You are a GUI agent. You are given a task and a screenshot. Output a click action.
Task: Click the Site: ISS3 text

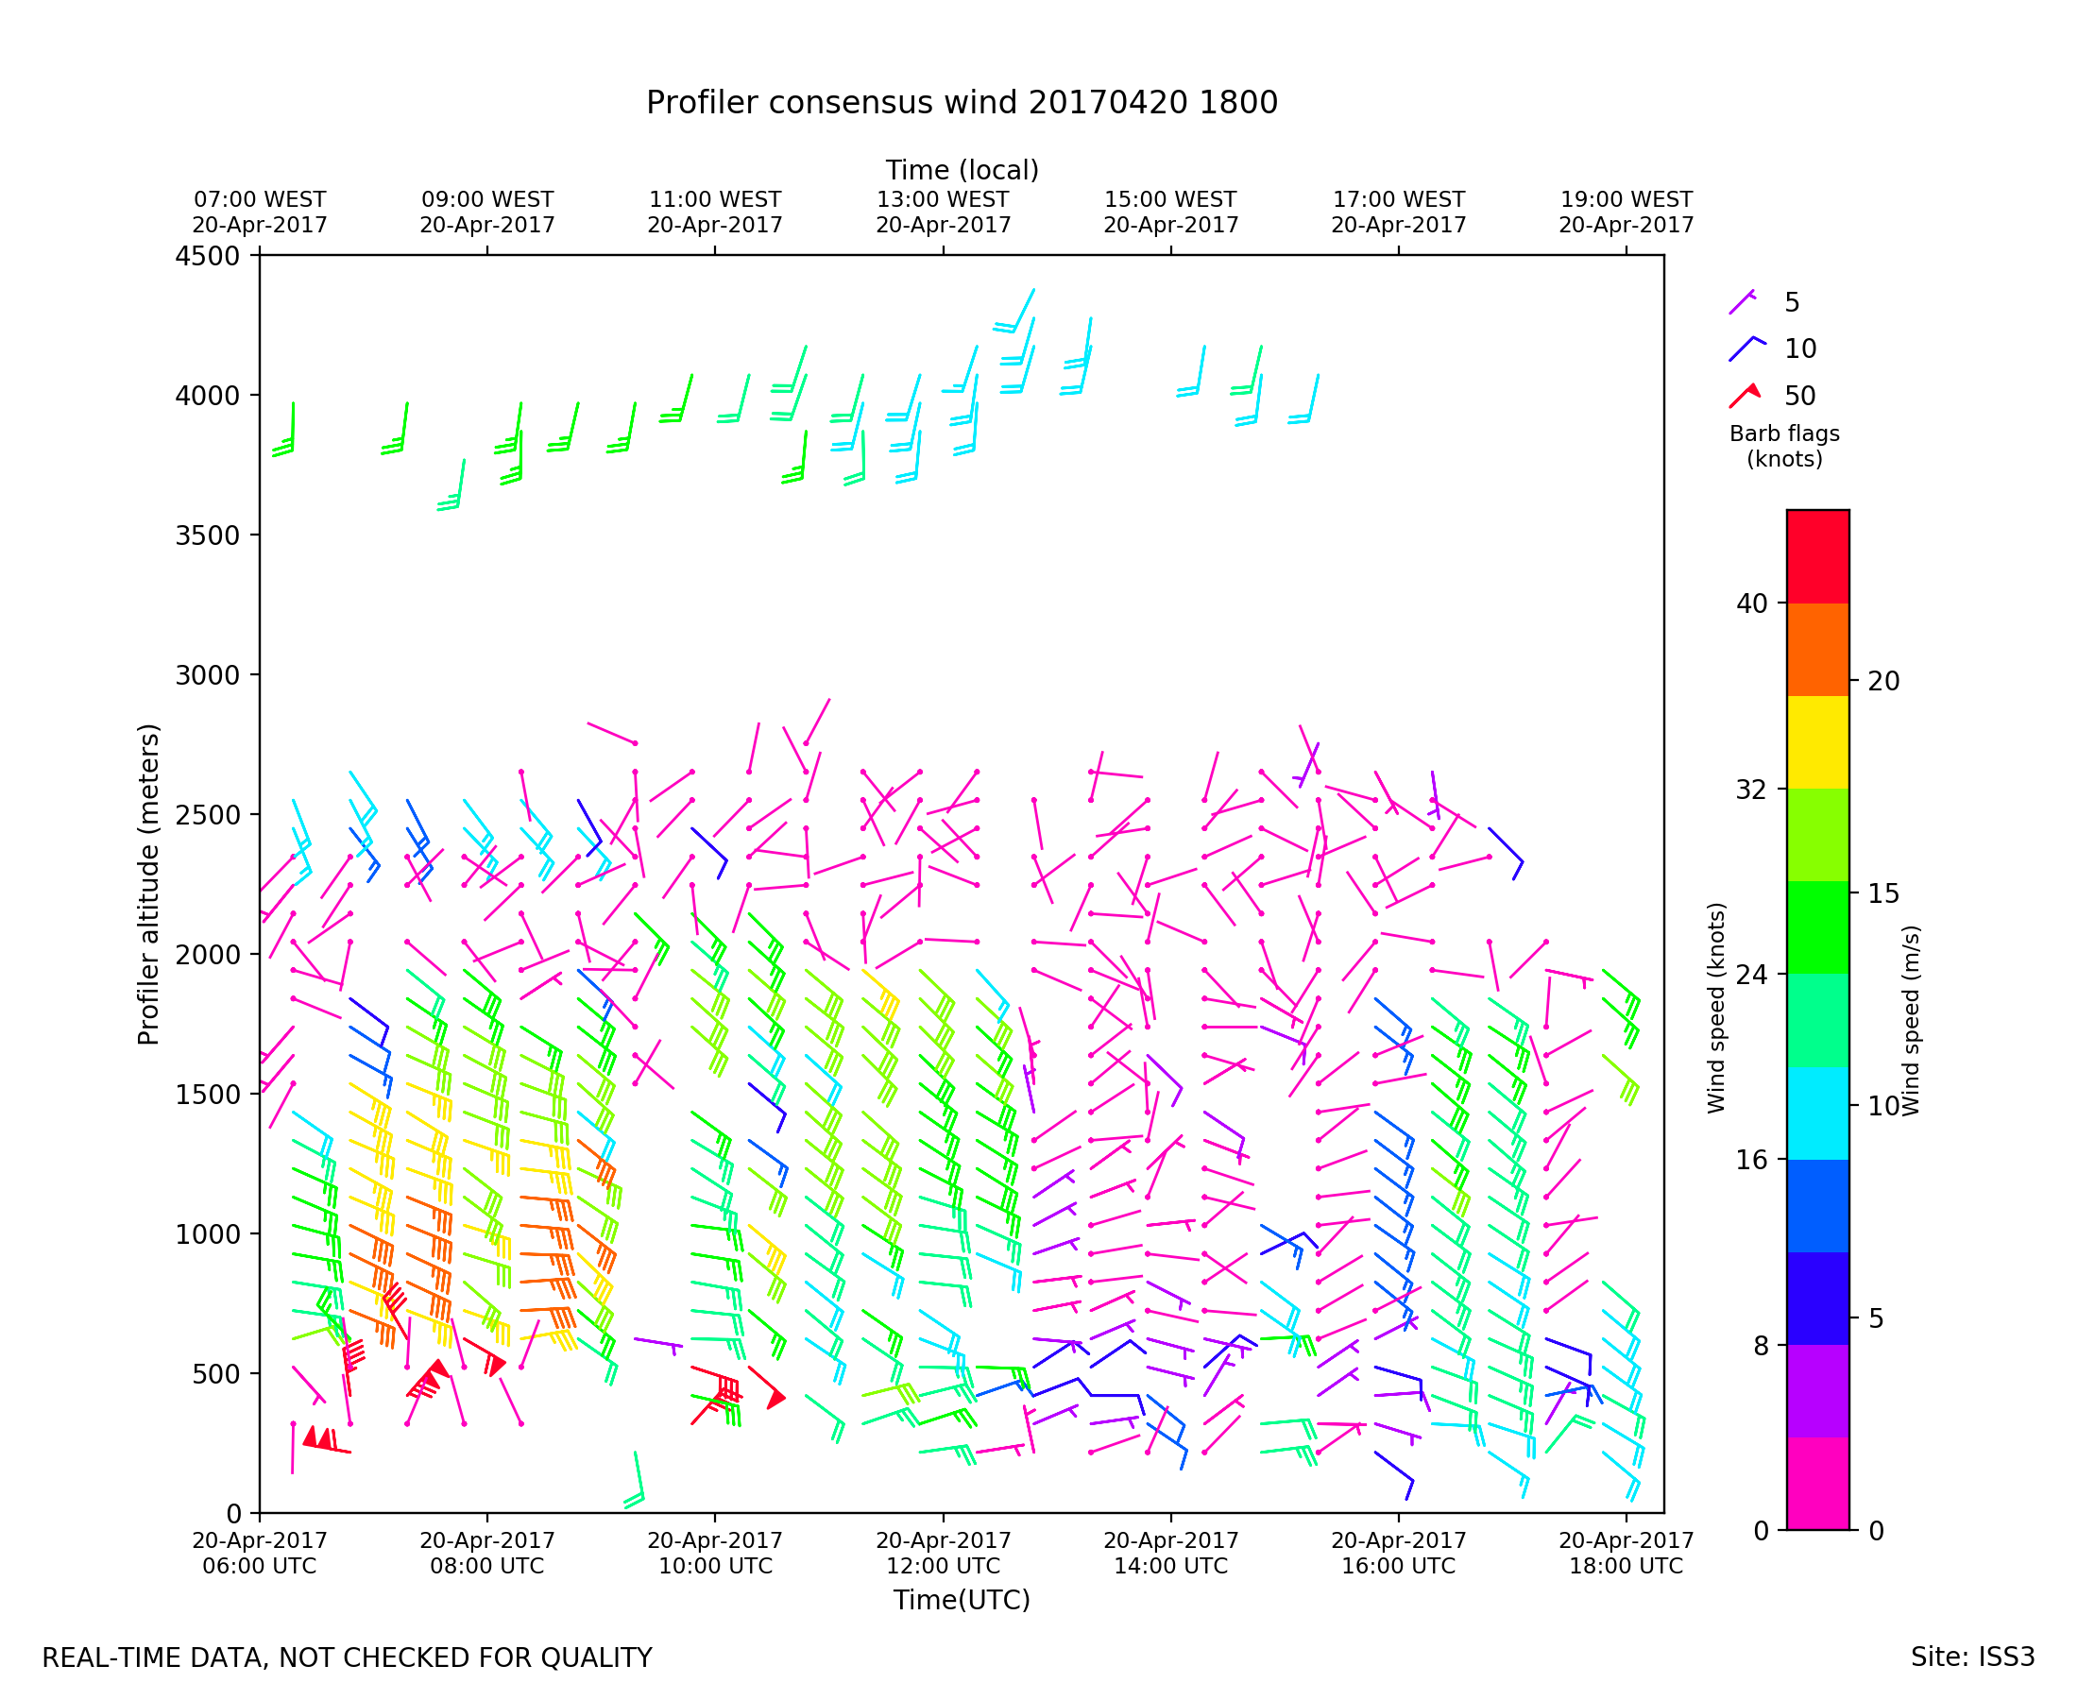(1972, 1657)
